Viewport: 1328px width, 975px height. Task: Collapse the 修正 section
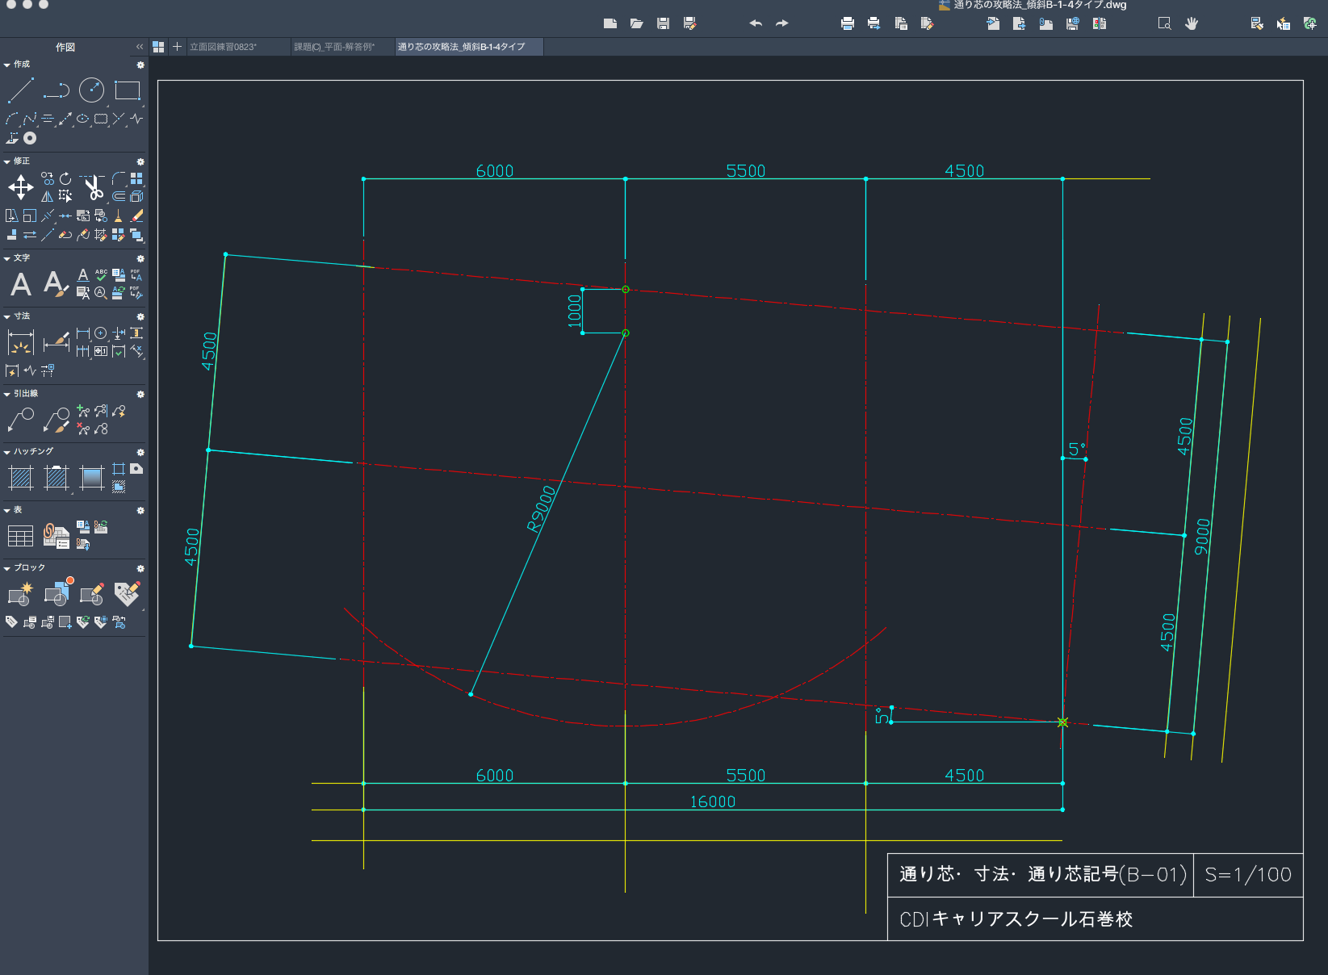pyautogui.click(x=7, y=161)
